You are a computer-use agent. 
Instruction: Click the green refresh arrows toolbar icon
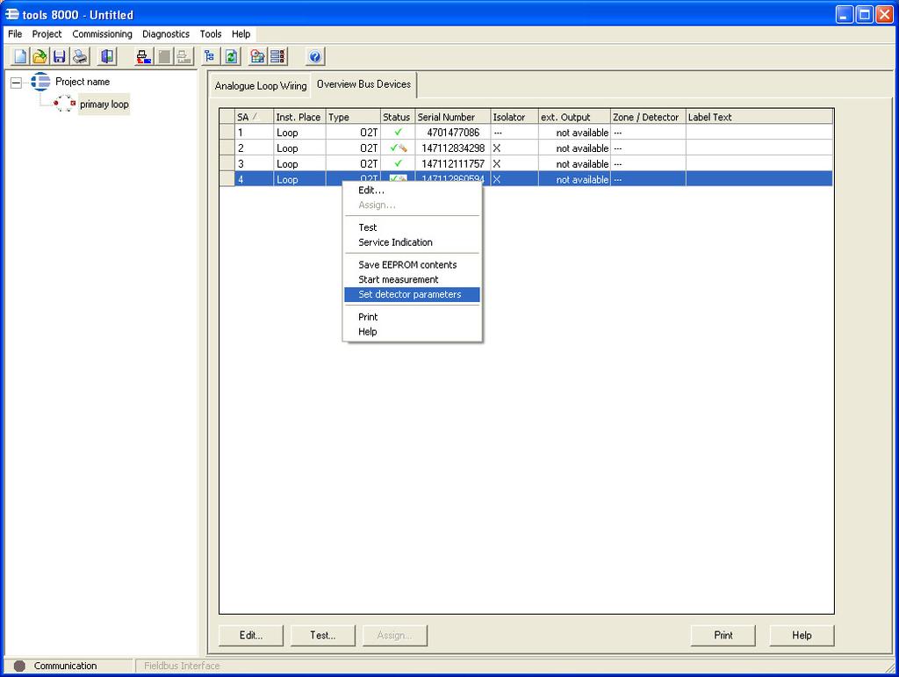pyautogui.click(x=231, y=56)
